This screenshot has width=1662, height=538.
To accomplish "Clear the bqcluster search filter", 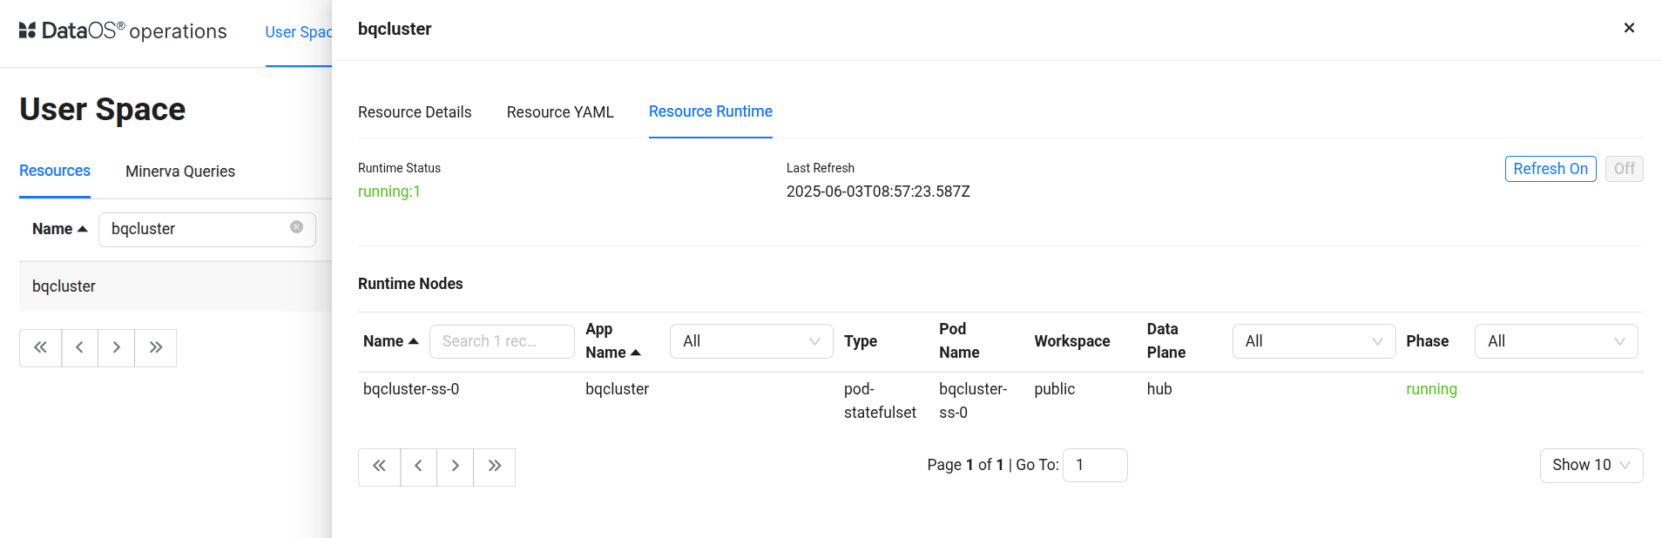I will (296, 227).
